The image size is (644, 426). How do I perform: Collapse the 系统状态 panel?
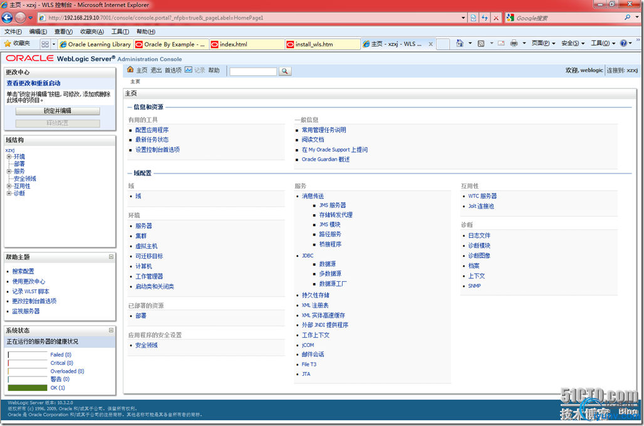click(111, 330)
